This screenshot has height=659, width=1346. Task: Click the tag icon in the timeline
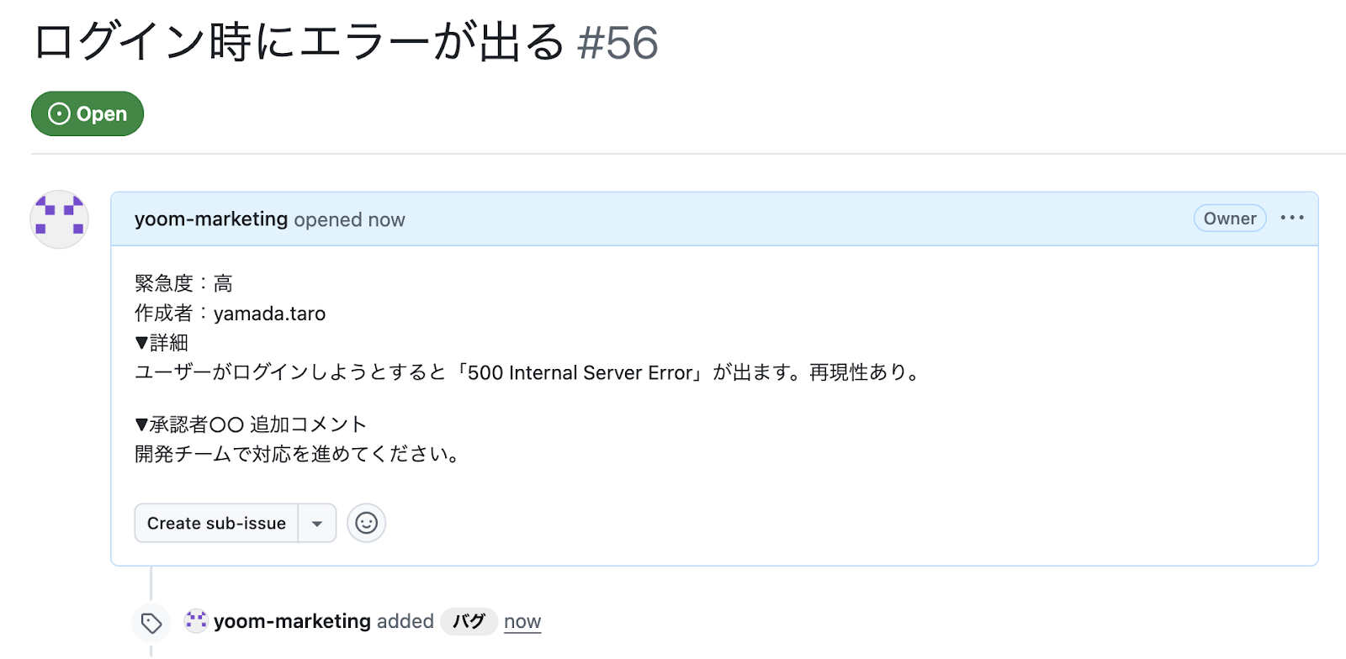coord(151,623)
